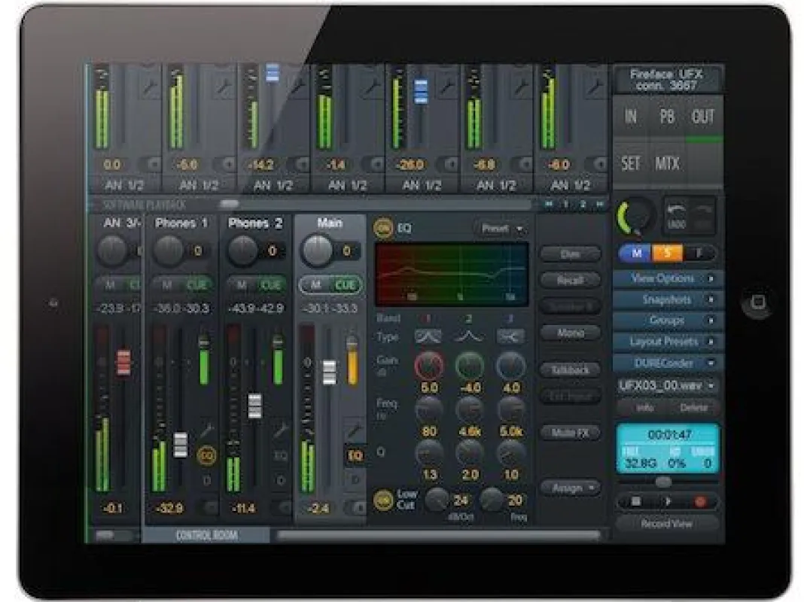The image size is (804, 602).
Task: Click the Recall button
Action: point(570,280)
